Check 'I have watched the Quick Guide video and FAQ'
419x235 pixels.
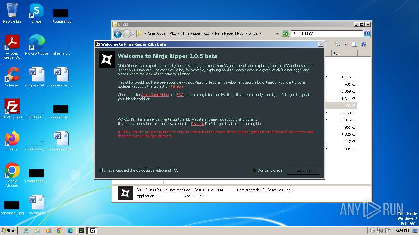101,170
